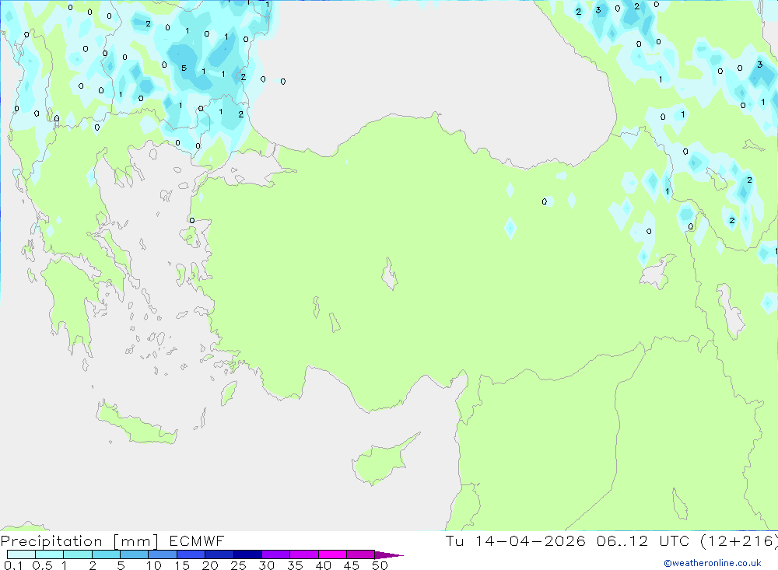
Task: Click the island of Crete on the map
Action: pos(135,424)
